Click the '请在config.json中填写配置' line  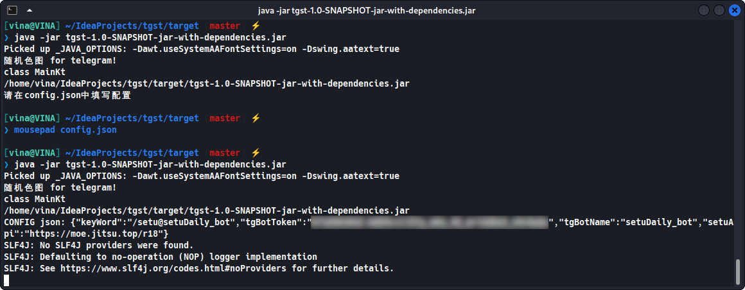67,95
